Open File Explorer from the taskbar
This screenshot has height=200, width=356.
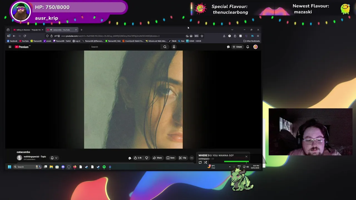[x=51, y=167]
